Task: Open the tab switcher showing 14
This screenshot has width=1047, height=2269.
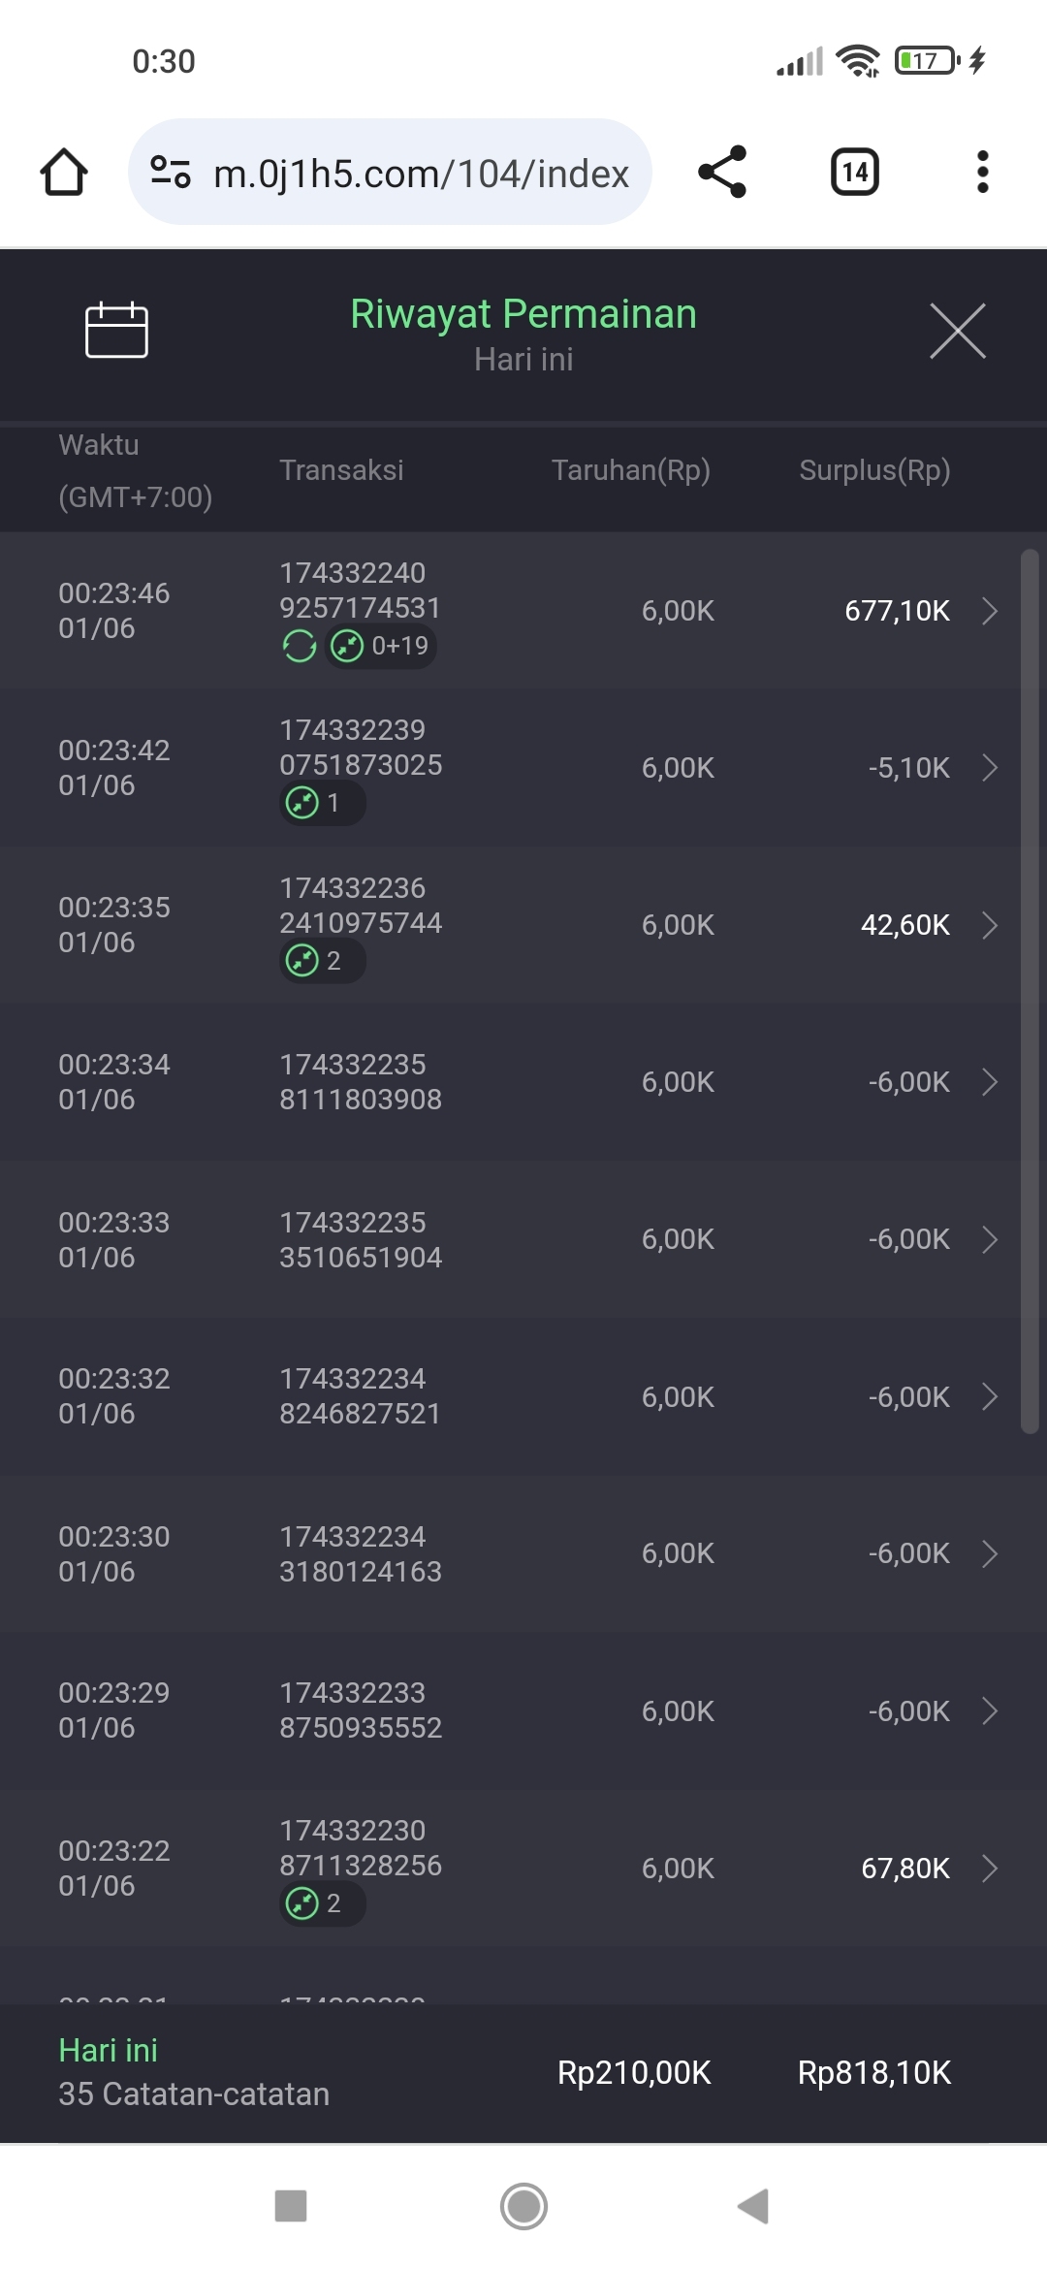Action: (854, 173)
